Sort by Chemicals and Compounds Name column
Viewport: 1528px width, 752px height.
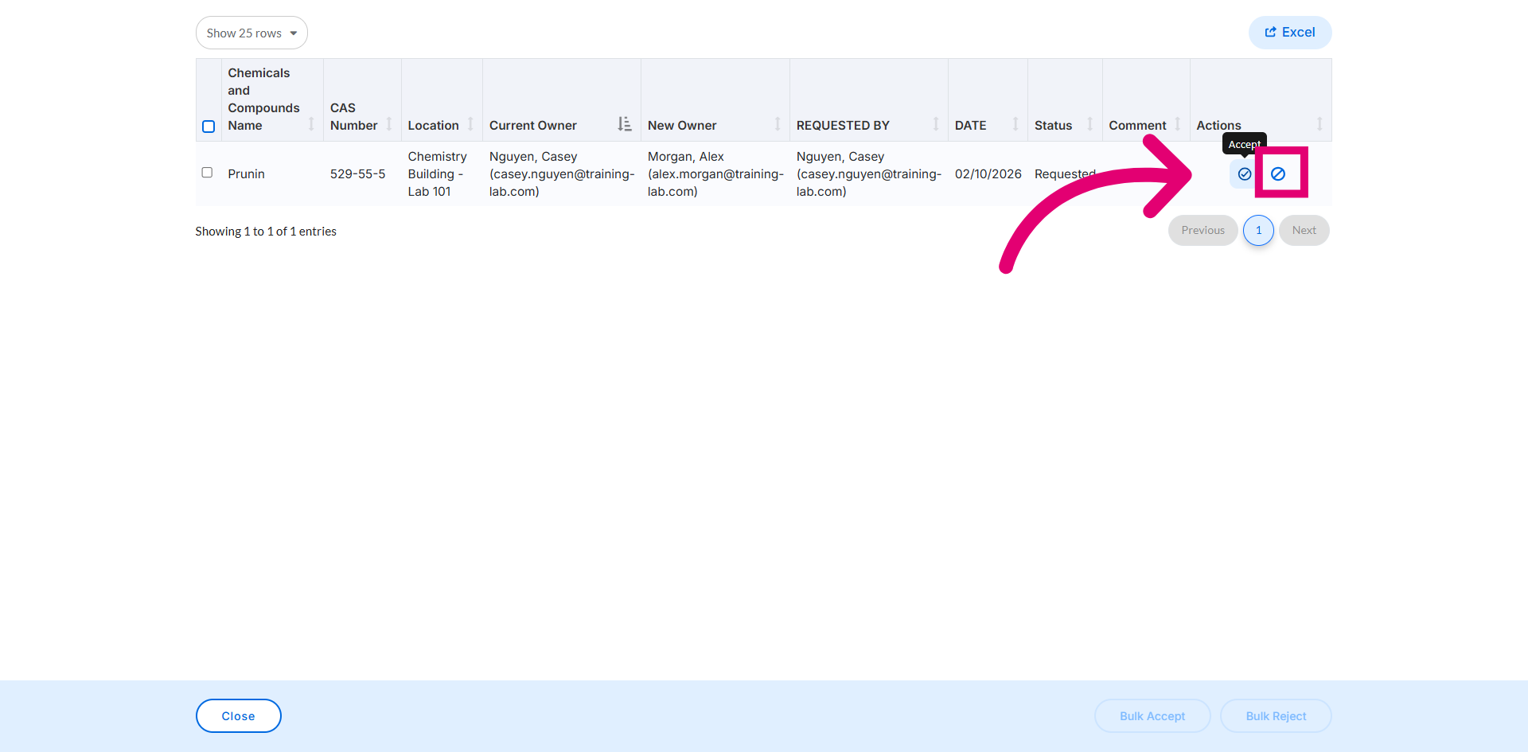click(x=272, y=99)
